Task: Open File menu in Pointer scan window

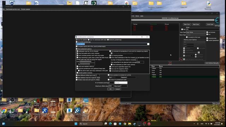Action: point(4,9)
